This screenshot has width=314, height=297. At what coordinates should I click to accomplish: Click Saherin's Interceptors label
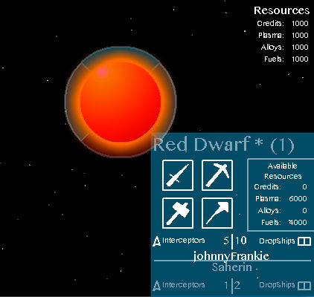tap(184, 285)
